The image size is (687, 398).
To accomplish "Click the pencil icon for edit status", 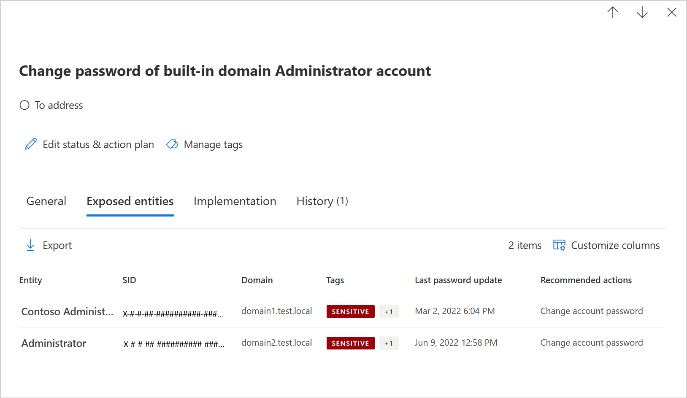I will (31, 144).
